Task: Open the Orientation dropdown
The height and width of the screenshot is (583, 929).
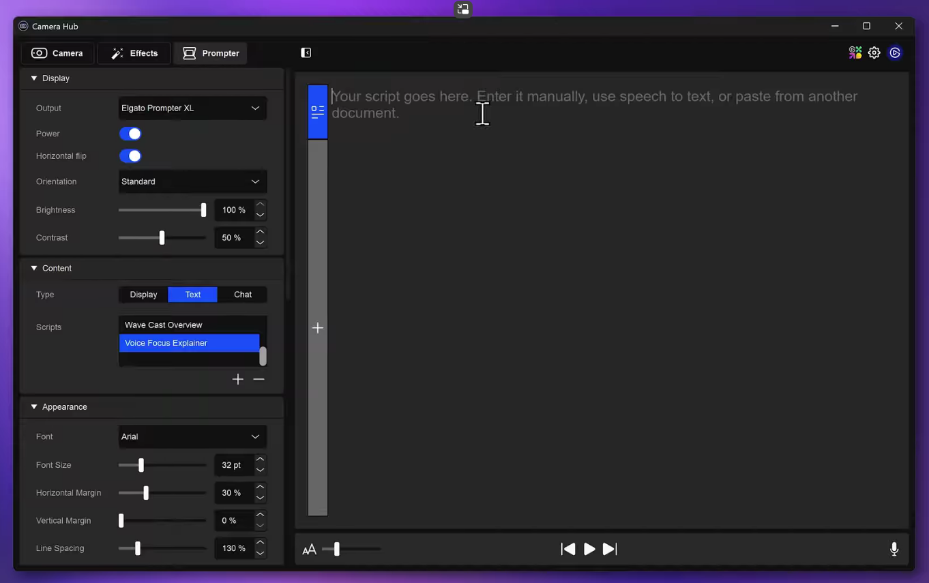Action: click(x=192, y=182)
